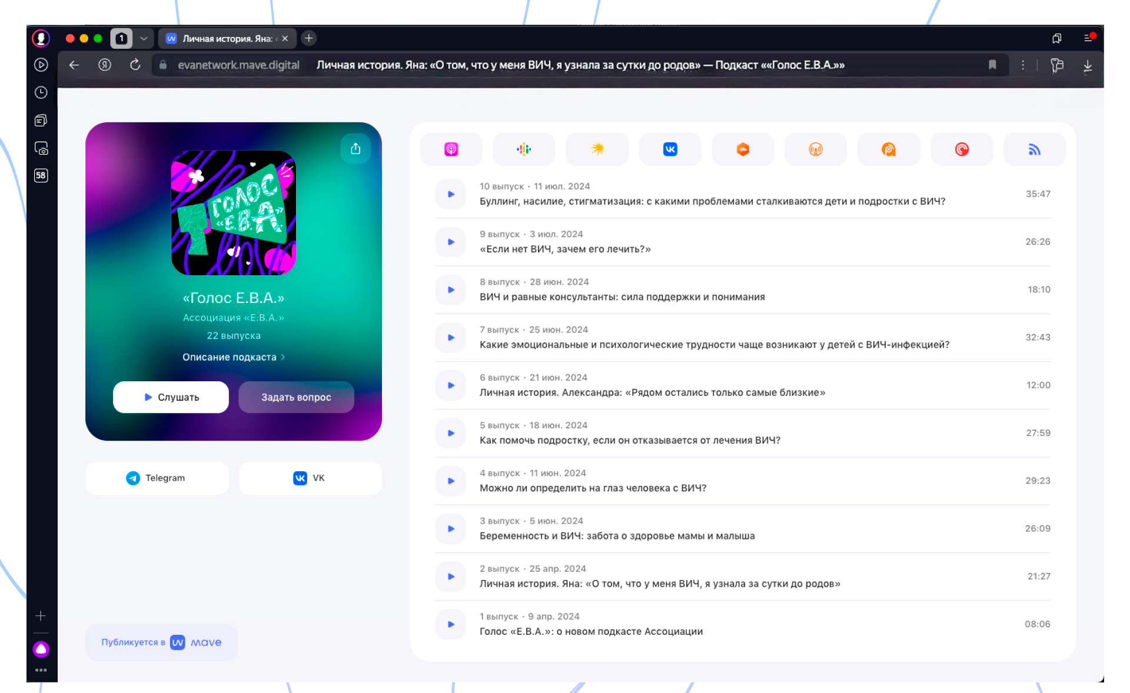Open the Google Podcasts platform icon
Image resolution: width=1130 pixels, height=693 pixels.
tap(524, 149)
